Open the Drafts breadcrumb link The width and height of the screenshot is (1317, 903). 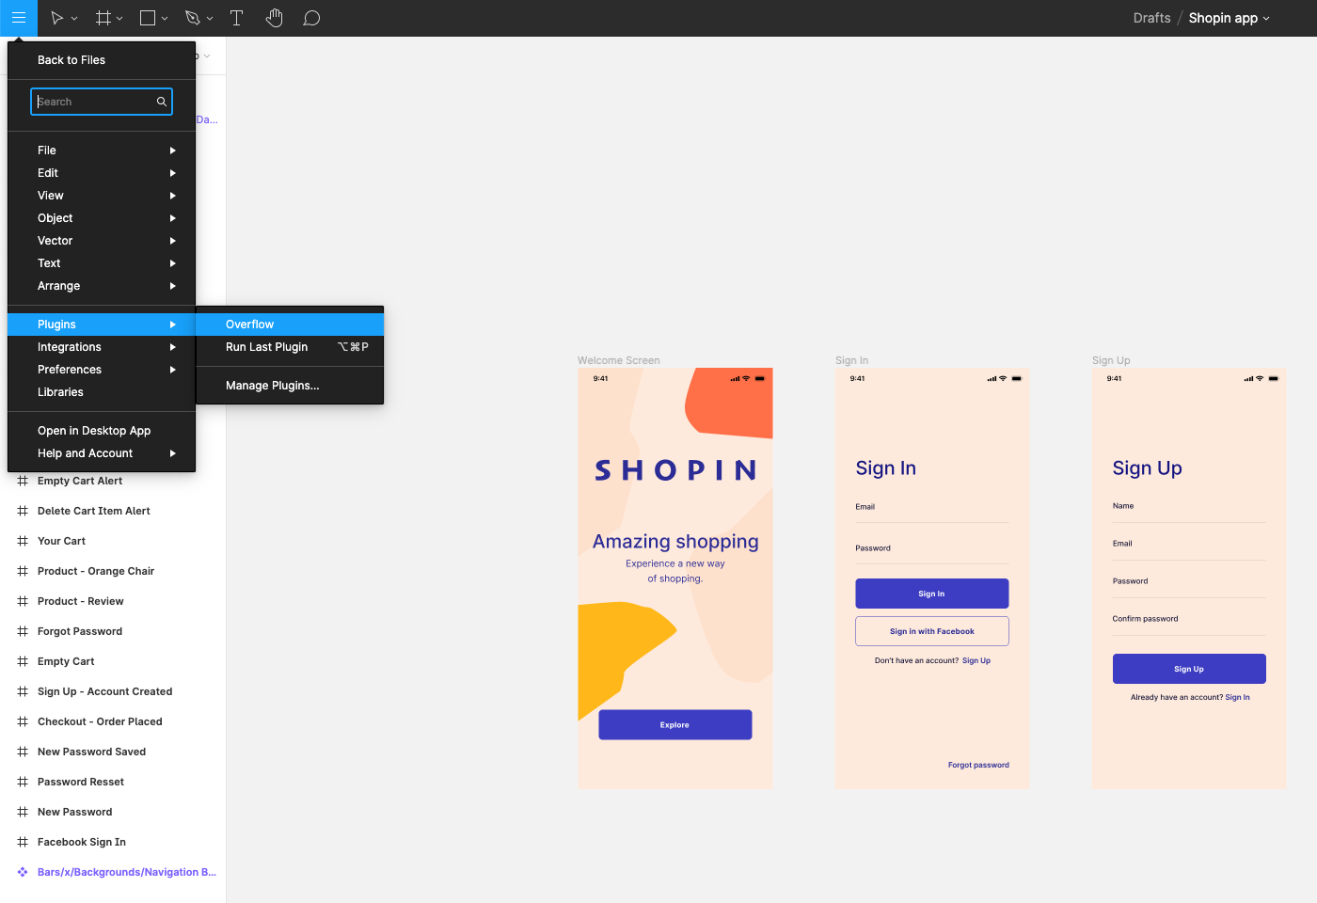pos(1151,17)
